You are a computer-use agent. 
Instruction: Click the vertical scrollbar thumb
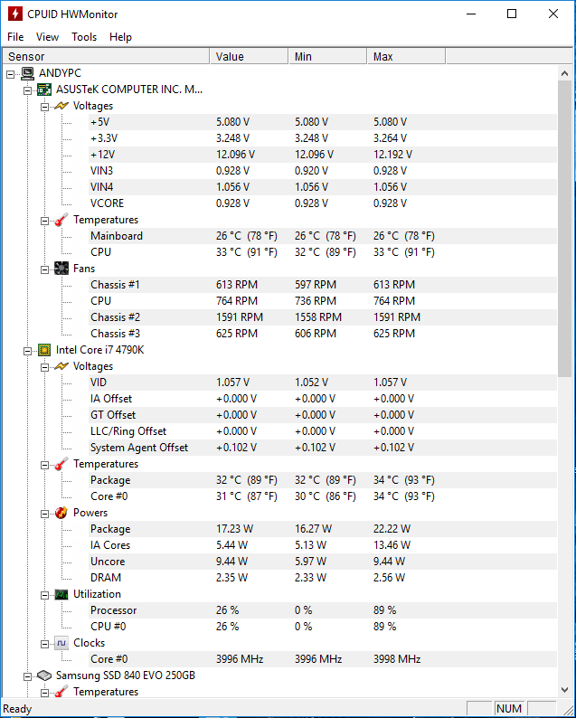[564, 229]
